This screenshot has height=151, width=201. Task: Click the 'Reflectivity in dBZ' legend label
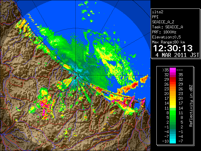pos(191,106)
